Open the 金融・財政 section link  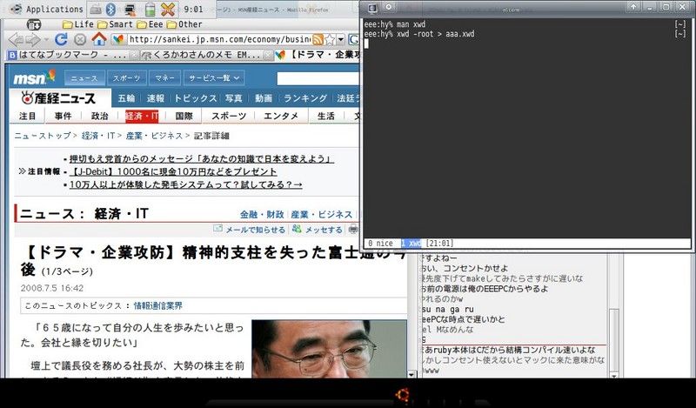[x=262, y=214]
